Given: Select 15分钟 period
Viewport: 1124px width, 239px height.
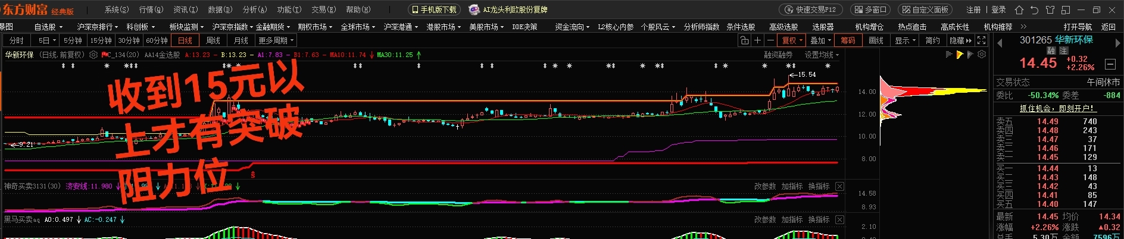Looking at the screenshot, I should pos(101,40).
